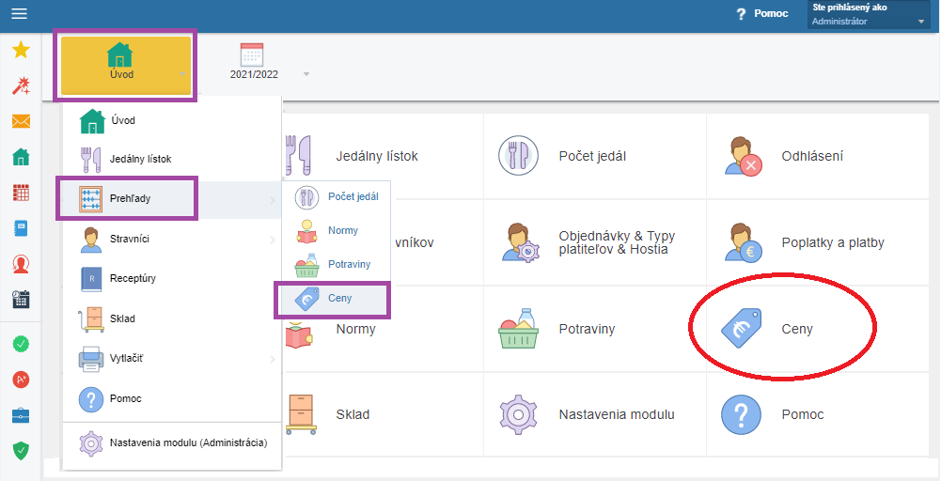Select Pomoc in the dropdown menu
941x481 pixels.
172,399
